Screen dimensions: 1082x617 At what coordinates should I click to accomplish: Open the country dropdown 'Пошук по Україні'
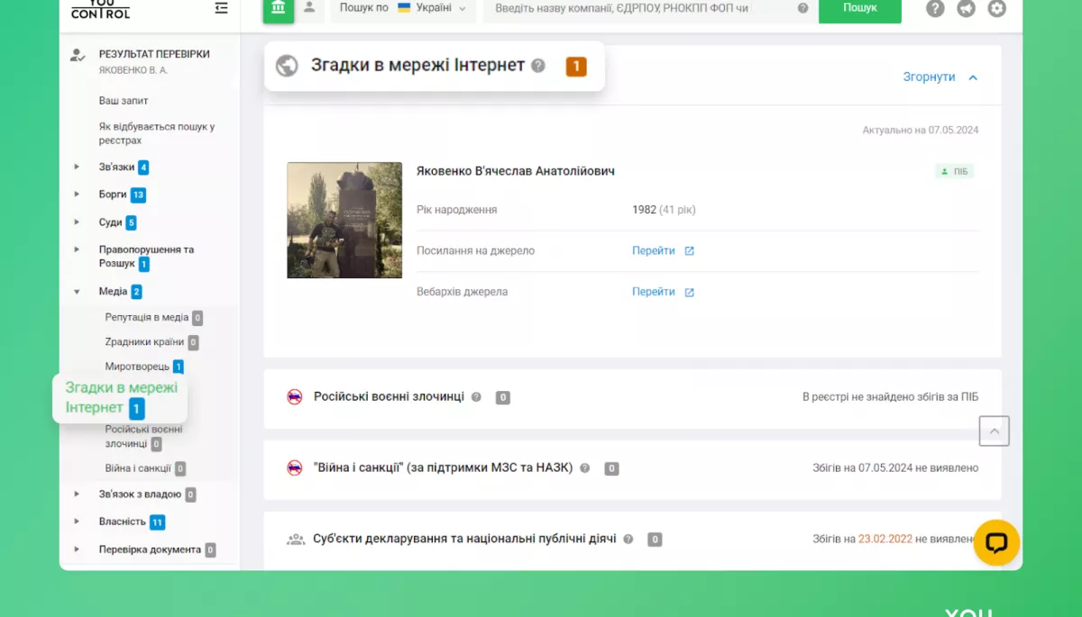click(402, 8)
